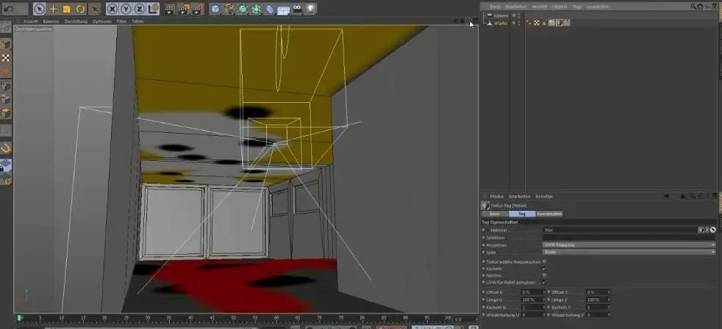Image resolution: width=722 pixels, height=329 pixels.
Task: Click Object Manager home icon
Action: 701,7
